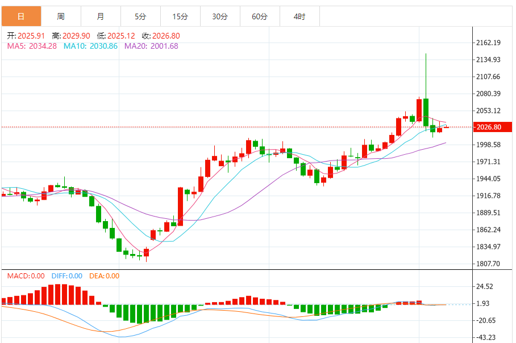The height and width of the screenshot is (343, 516).
Task: Click the 24.52 MACD axis label
Action: click(x=485, y=286)
